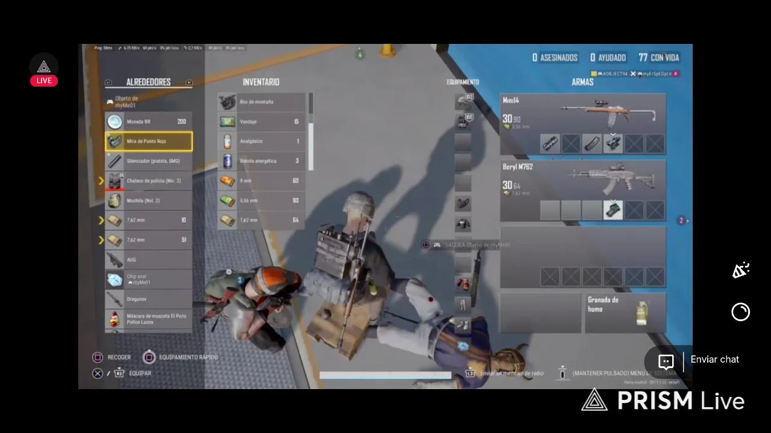
Task: Click the RECOGER button prompt
Action: tap(111, 357)
